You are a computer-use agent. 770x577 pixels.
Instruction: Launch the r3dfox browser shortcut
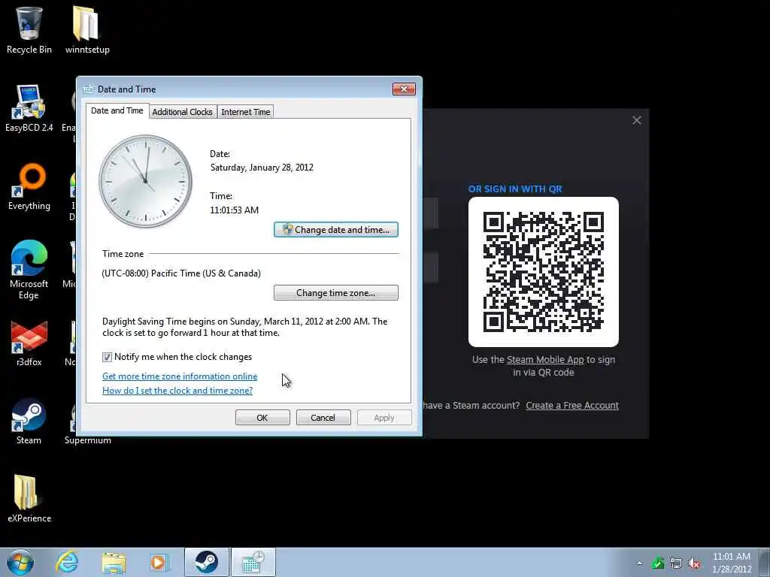click(29, 343)
